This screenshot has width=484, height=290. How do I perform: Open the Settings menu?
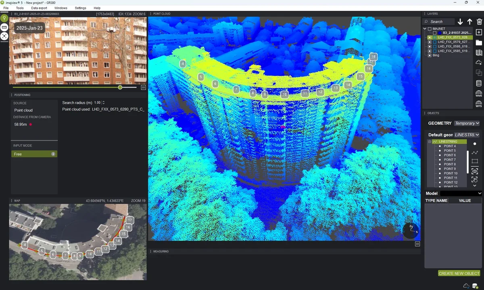coord(81,8)
